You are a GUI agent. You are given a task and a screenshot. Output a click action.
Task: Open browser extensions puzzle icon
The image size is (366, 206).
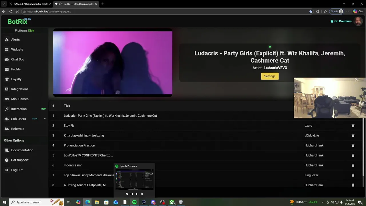pos(318,11)
